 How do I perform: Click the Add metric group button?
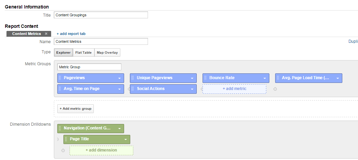pos(76,109)
